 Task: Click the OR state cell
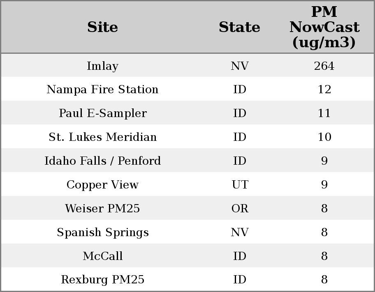tap(240, 209)
